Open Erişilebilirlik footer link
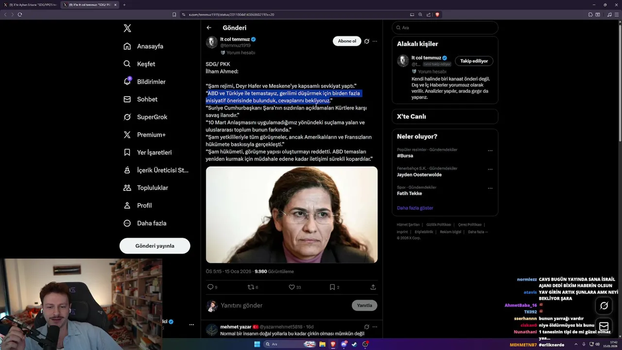Viewport: 622px width, 350px height. click(424, 232)
